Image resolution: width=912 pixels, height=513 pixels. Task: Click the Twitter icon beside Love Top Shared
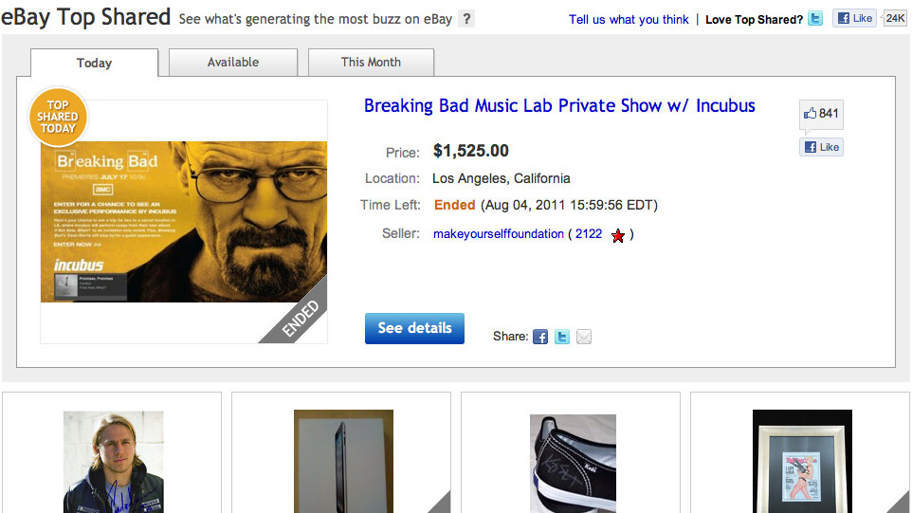tap(815, 19)
